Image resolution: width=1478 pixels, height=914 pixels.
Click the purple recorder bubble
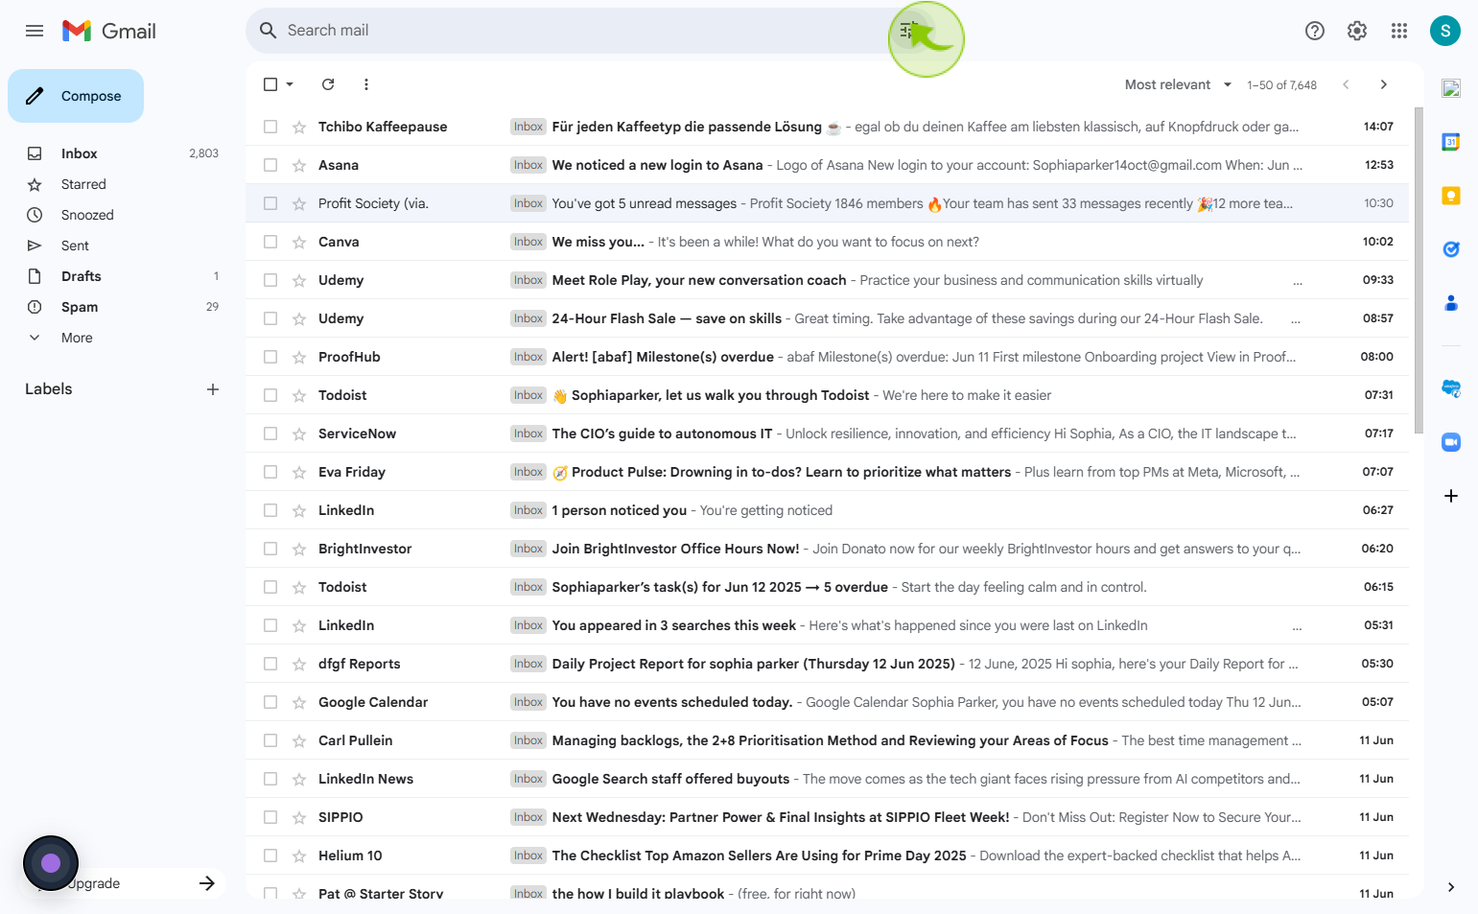(51, 863)
